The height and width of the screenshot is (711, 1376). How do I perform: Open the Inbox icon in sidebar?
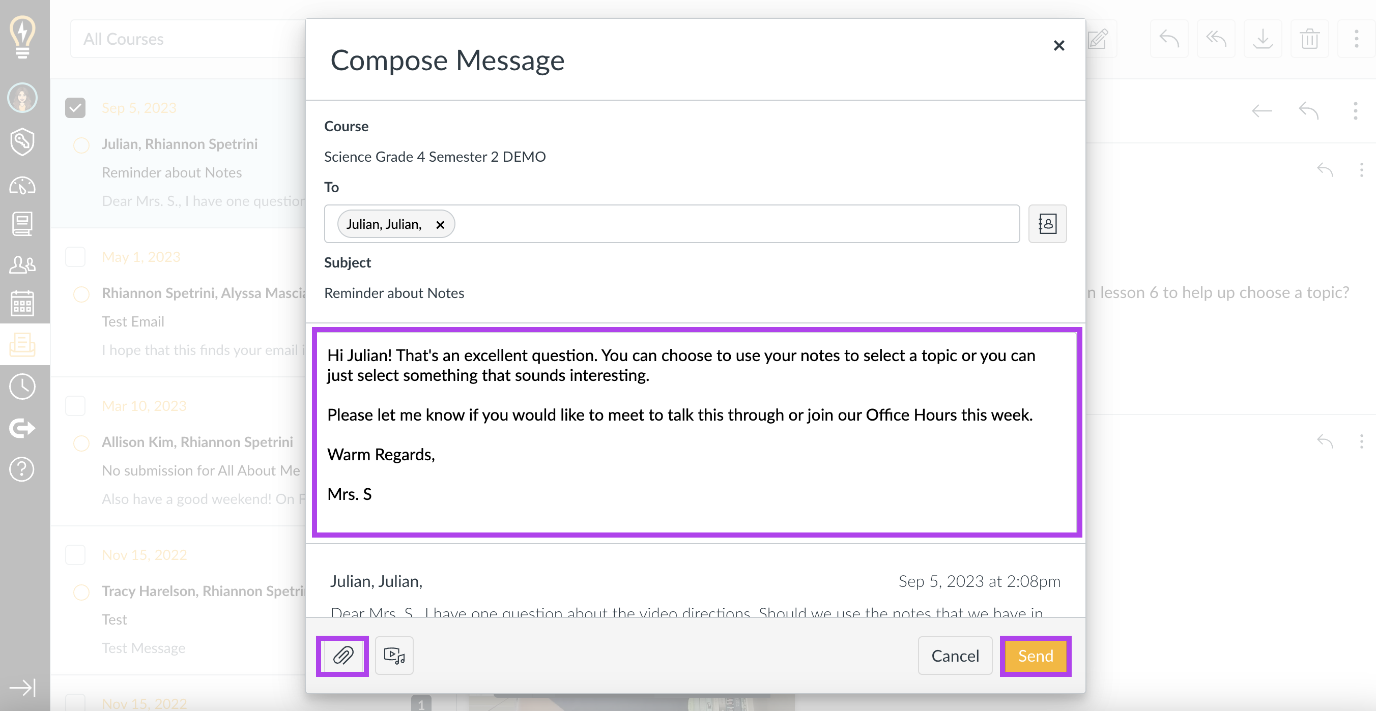pos(22,345)
